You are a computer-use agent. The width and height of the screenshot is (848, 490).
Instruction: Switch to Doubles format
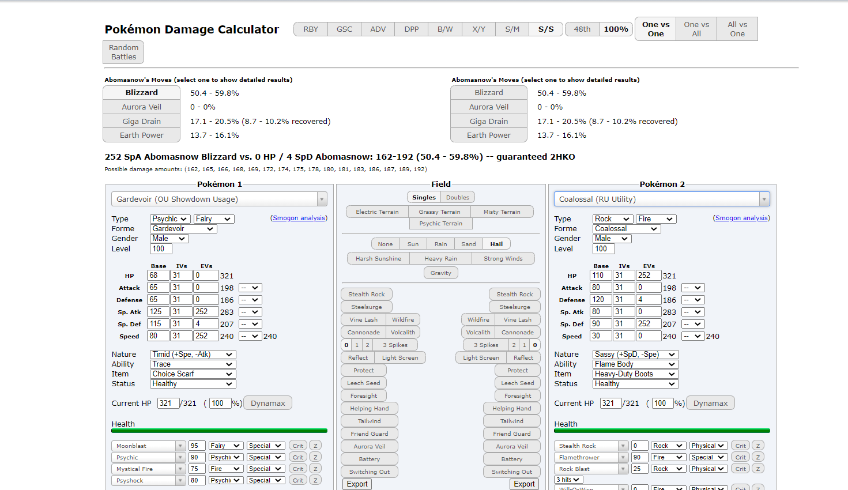coord(458,197)
